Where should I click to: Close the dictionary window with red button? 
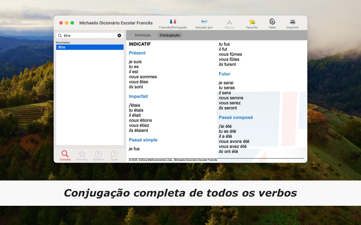(x=61, y=23)
